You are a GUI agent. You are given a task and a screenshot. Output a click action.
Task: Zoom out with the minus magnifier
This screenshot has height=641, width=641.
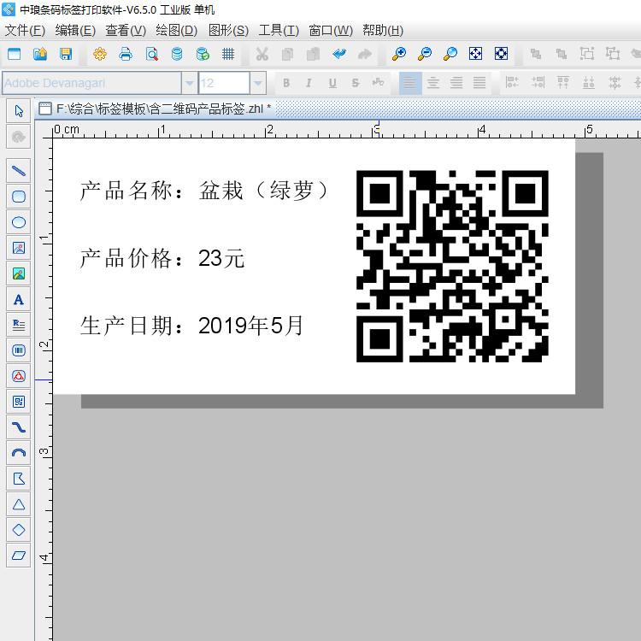tap(424, 54)
